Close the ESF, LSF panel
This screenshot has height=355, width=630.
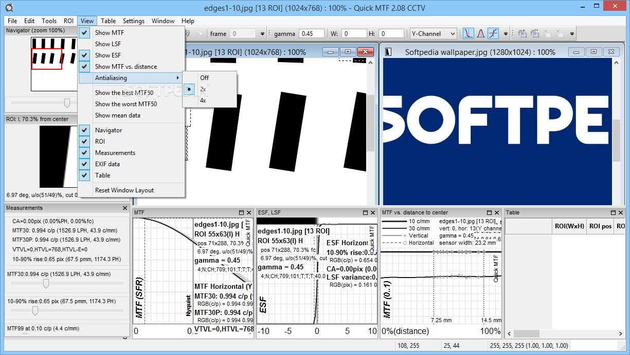pyautogui.click(x=374, y=212)
